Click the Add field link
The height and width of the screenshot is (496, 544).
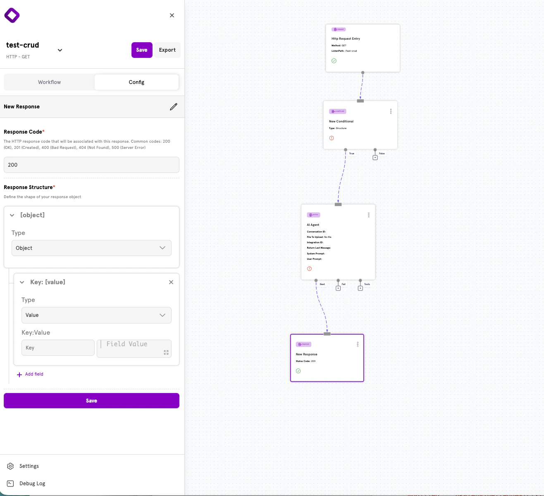(x=34, y=374)
